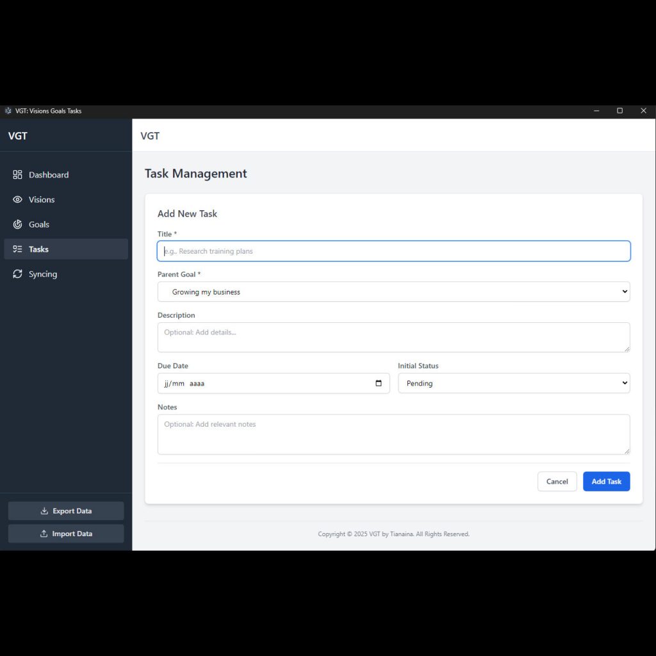
Task: Click the Import Data upload icon
Action: (x=44, y=534)
